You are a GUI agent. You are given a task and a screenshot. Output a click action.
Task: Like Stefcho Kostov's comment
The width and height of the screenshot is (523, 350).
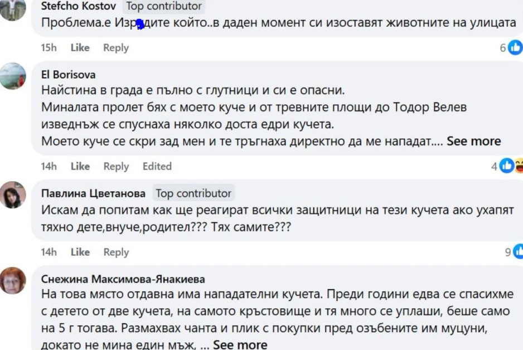tap(80, 48)
